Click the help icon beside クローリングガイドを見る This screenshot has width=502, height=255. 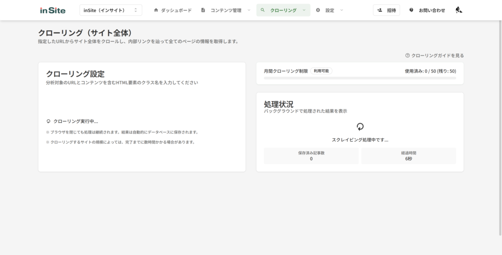point(407,56)
